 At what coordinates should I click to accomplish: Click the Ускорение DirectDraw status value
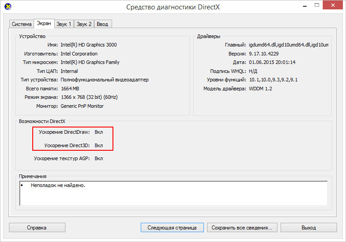99,132
